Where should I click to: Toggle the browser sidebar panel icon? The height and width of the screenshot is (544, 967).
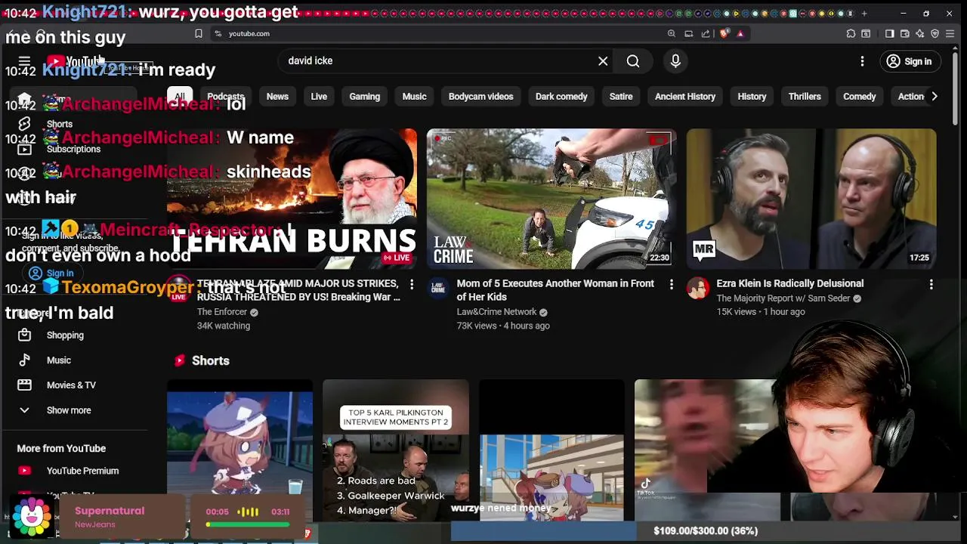coord(889,33)
